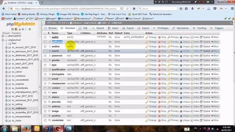Collapse the singleschool database tree node
The image size is (235, 132).
click(x=3, y=40)
